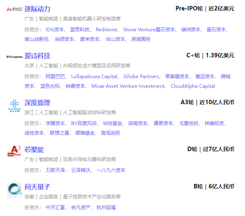Open investor BV百度风投
This screenshot has width=245, height=216.
[84, 123]
